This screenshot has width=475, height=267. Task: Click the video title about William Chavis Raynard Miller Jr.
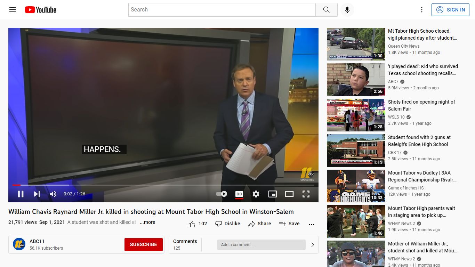(151, 212)
